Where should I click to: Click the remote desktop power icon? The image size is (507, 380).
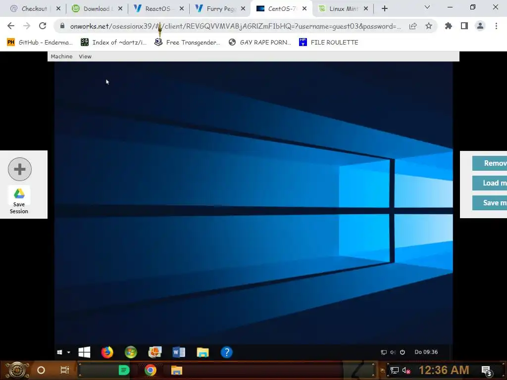point(402,352)
